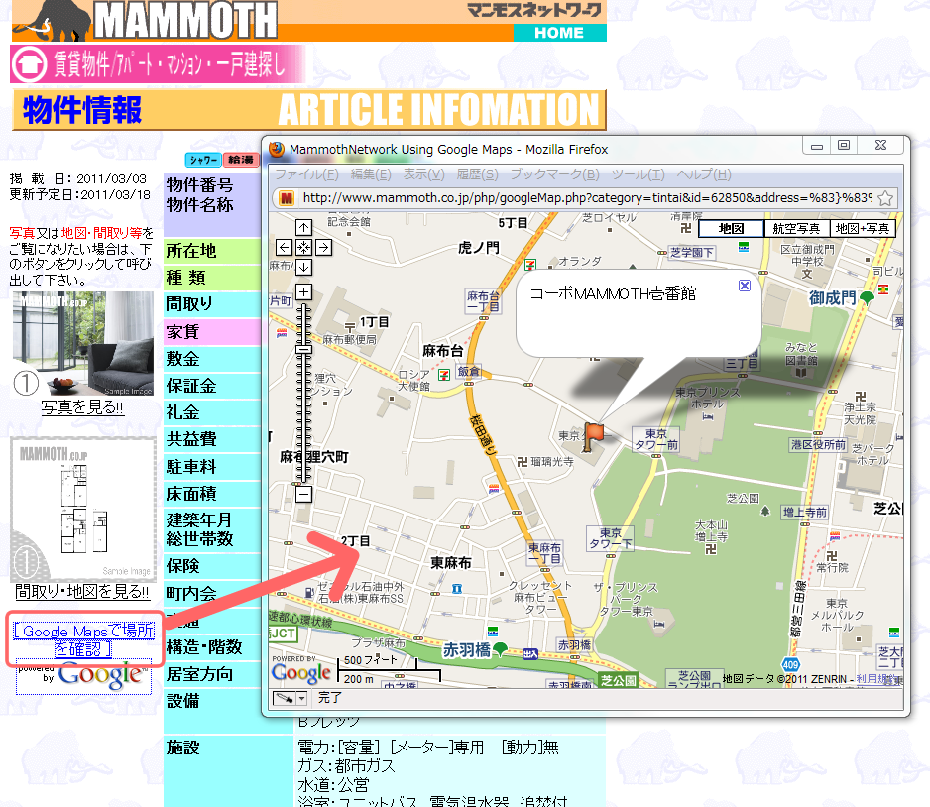The image size is (930, 807).
Task: Click the pink house icon in the rental banner
Action: (29, 64)
